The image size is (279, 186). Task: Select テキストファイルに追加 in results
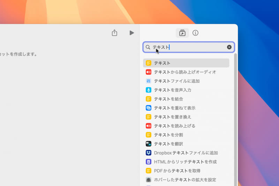[186, 81]
